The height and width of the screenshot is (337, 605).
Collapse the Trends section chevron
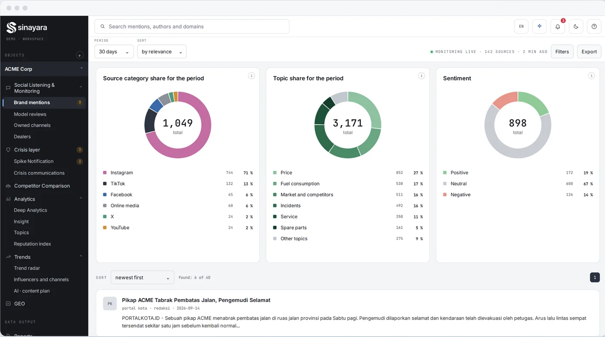click(x=81, y=256)
